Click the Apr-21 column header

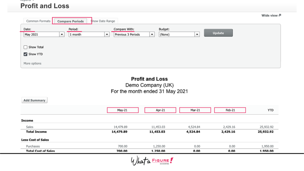click(x=160, y=110)
